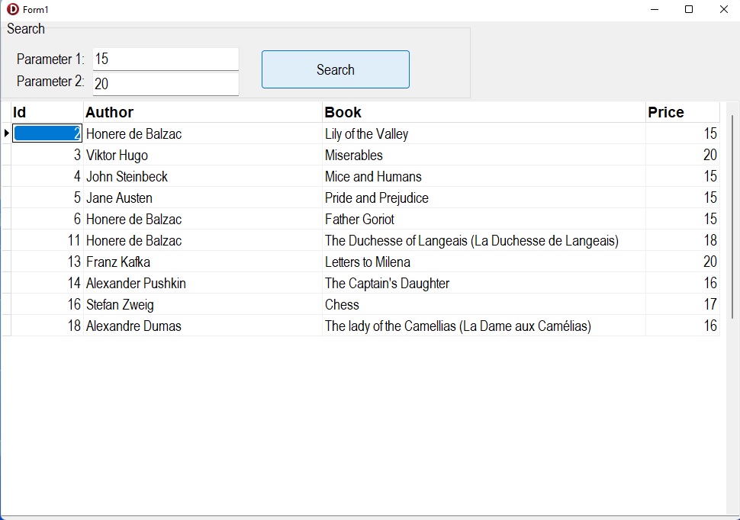This screenshot has height=520, width=740.
Task: Select the current row indicator arrow
Action: coord(6,133)
